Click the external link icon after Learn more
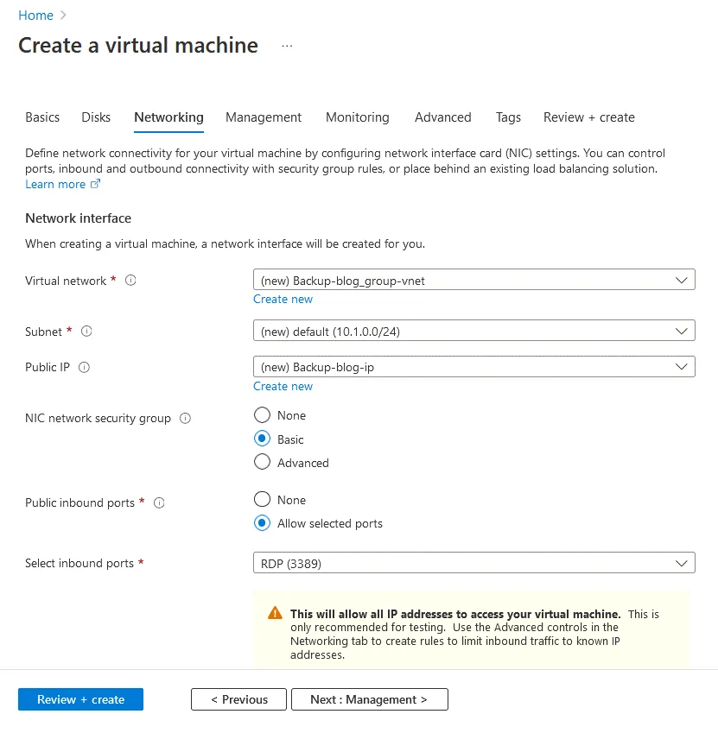This screenshot has width=718, height=733. [96, 184]
